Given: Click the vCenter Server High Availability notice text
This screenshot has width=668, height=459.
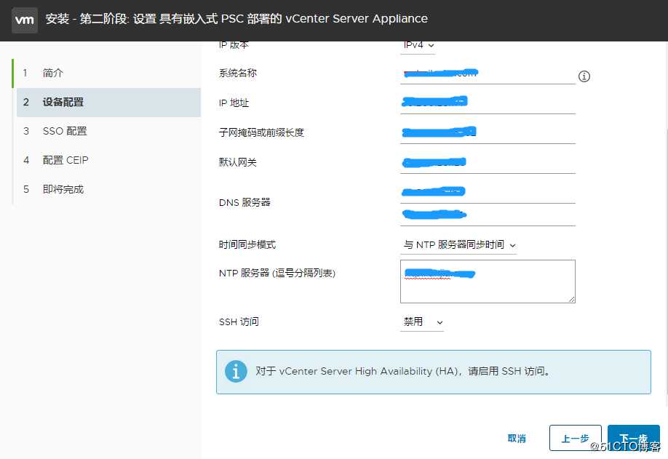Looking at the screenshot, I should pyautogui.click(x=402, y=371).
